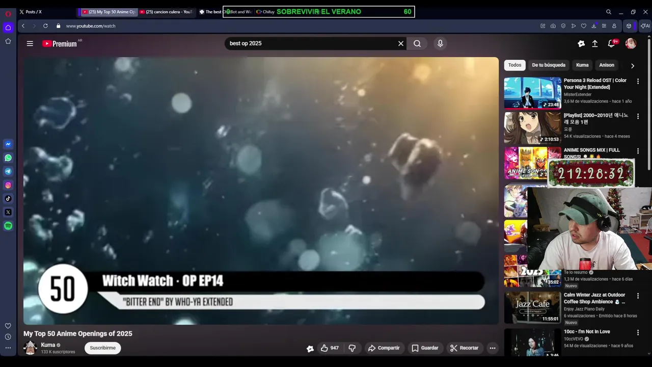
Task: Search by voice microphone button
Action: point(441,43)
